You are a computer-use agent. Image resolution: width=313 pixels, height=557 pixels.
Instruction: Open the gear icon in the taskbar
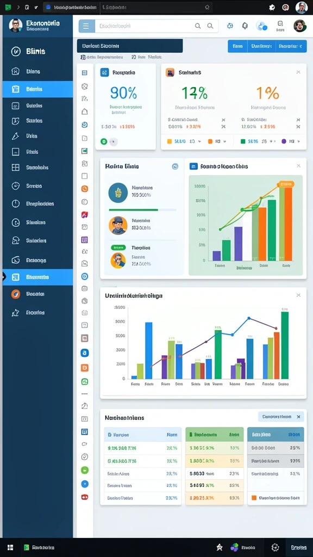275,547
